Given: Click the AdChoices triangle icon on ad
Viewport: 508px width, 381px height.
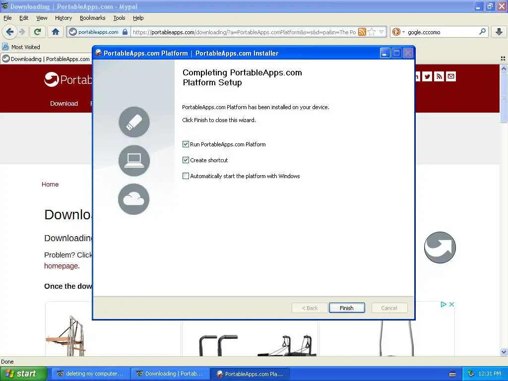Looking at the screenshot, I should 444,304.
